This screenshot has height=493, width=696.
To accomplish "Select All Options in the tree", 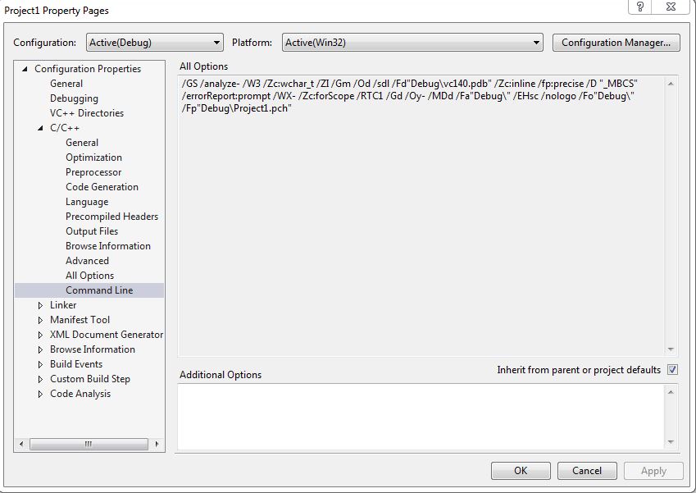I will click(x=89, y=276).
